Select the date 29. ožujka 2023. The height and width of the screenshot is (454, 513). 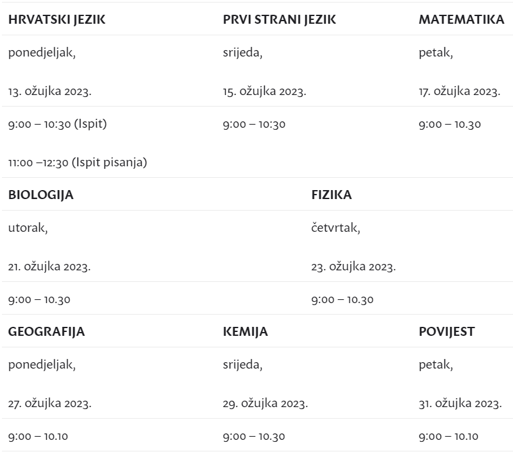click(x=265, y=403)
